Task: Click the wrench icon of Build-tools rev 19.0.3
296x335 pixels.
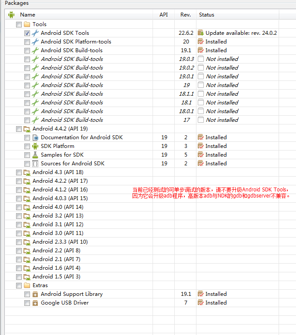Action: [35, 59]
